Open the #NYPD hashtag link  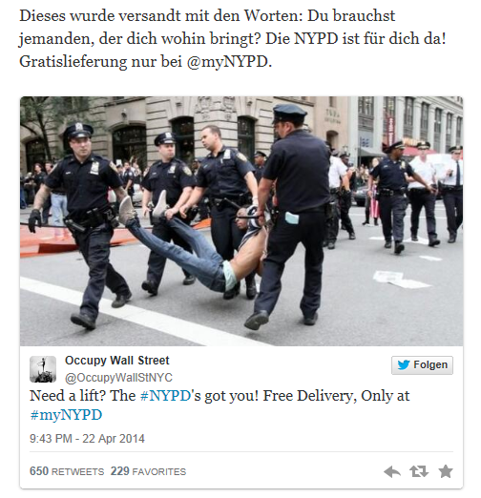pos(165,396)
